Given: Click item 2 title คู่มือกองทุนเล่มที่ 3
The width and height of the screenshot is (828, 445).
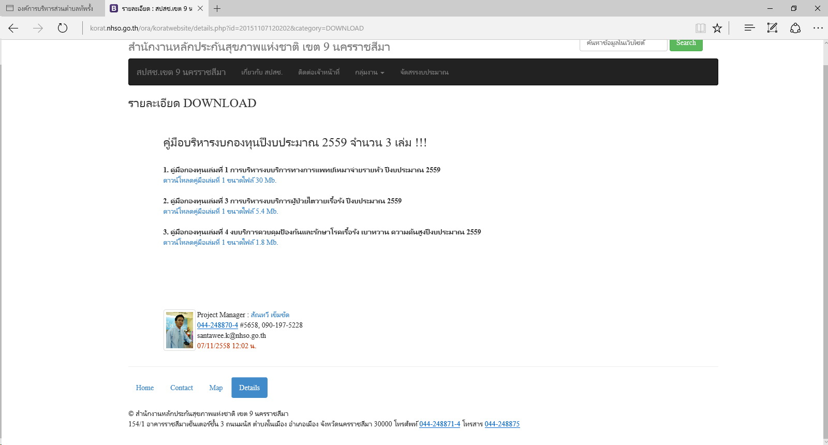Looking at the screenshot, I should [283, 201].
